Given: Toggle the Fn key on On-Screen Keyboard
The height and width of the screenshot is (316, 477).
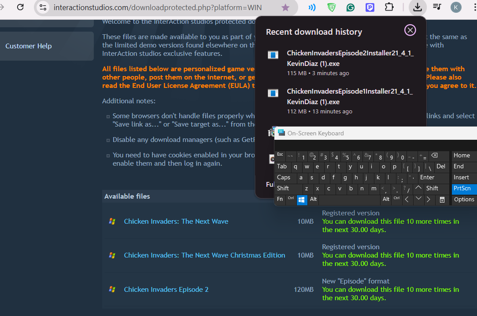Looking at the screenshot, I should point(280,200).
